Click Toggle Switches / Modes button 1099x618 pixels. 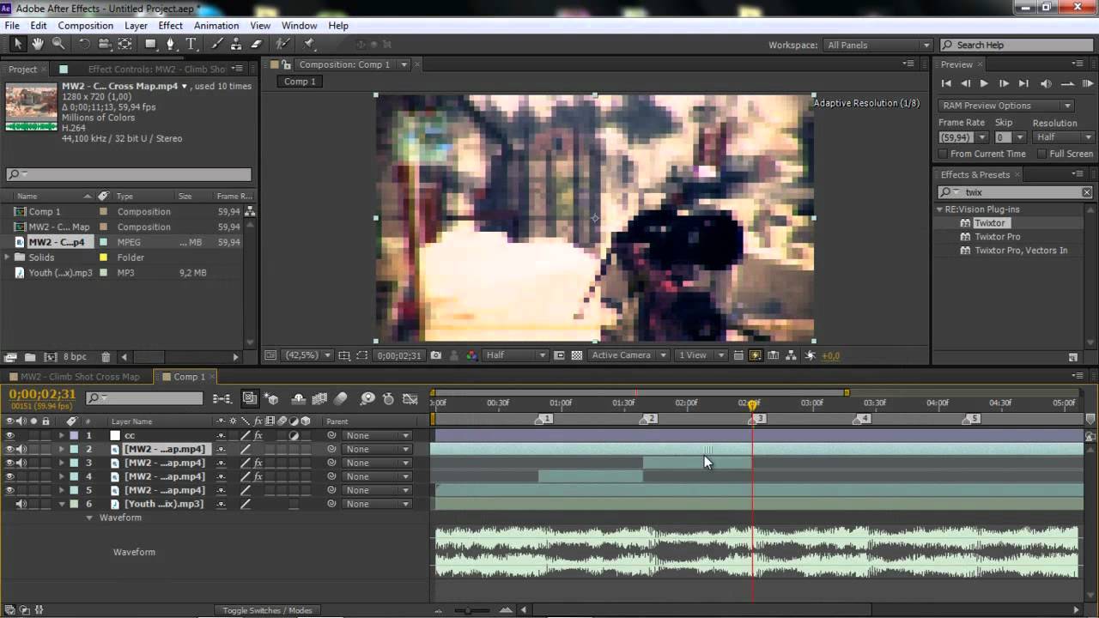[x=267, y=610]
